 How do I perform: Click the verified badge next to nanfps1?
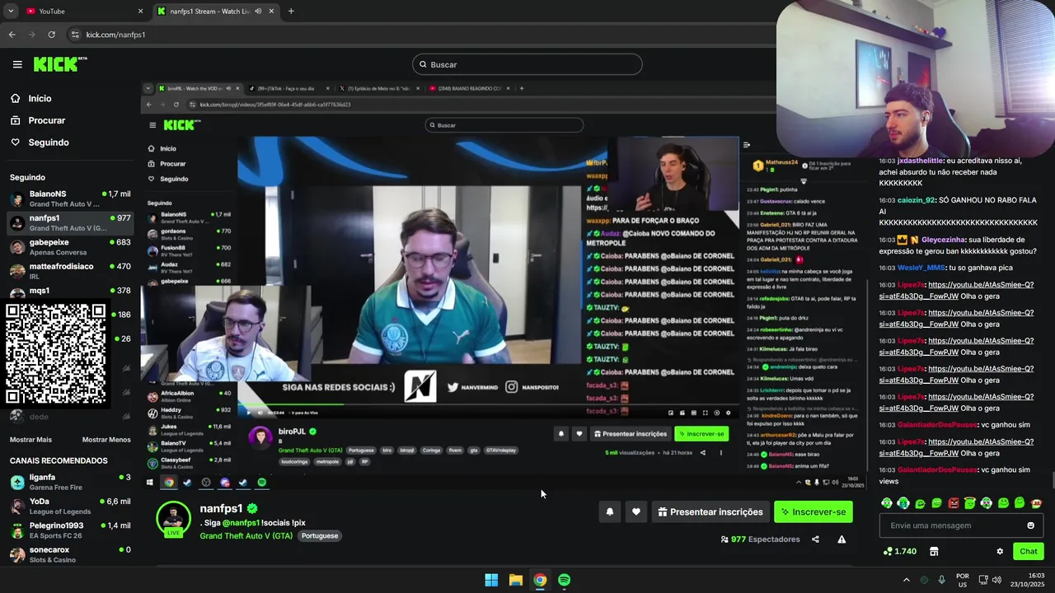252,509
